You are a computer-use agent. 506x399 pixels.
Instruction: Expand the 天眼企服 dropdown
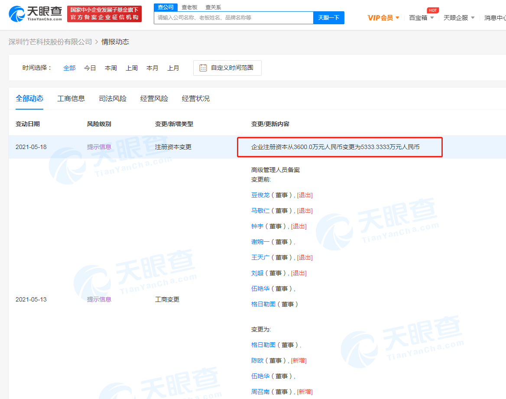473,18
